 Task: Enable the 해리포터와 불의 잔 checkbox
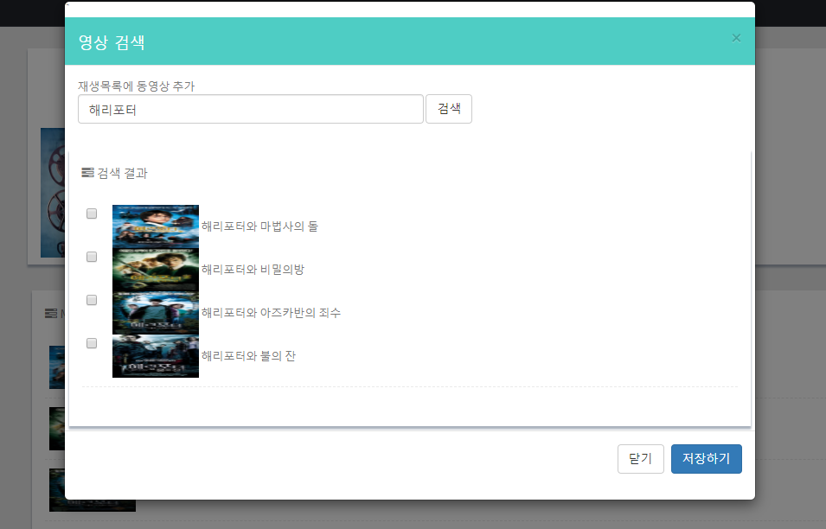point(92,343)
